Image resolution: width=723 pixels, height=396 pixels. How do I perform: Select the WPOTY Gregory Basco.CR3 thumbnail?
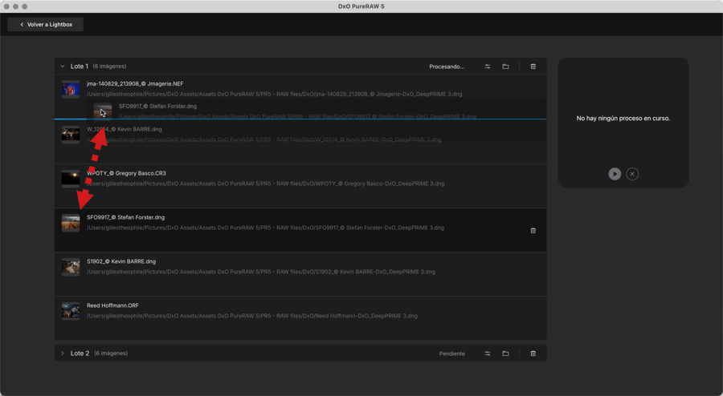(71, 178)
